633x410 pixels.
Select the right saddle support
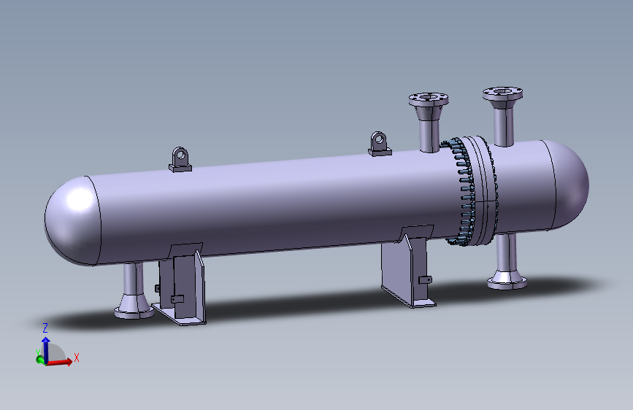coord(409,266)
